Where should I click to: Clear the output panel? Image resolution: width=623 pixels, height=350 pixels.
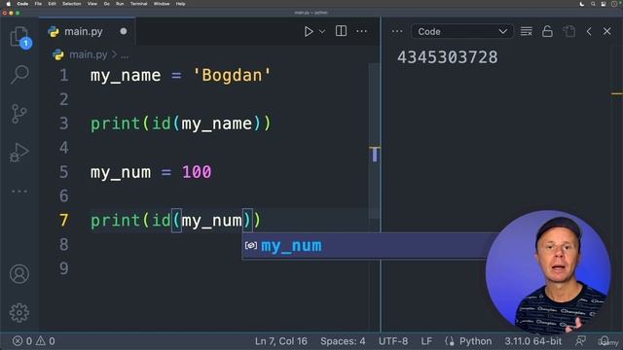coord(526,31)
